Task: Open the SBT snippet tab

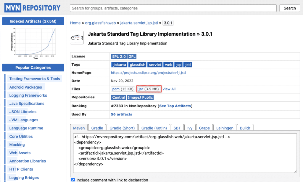Action: (177, 128)
